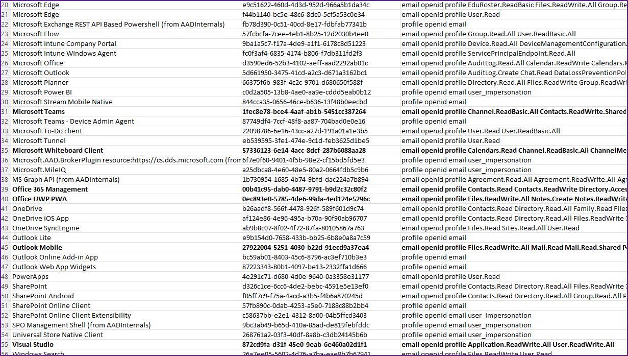Select the bold Microsoft Teams cell

(x=126, y=112)
